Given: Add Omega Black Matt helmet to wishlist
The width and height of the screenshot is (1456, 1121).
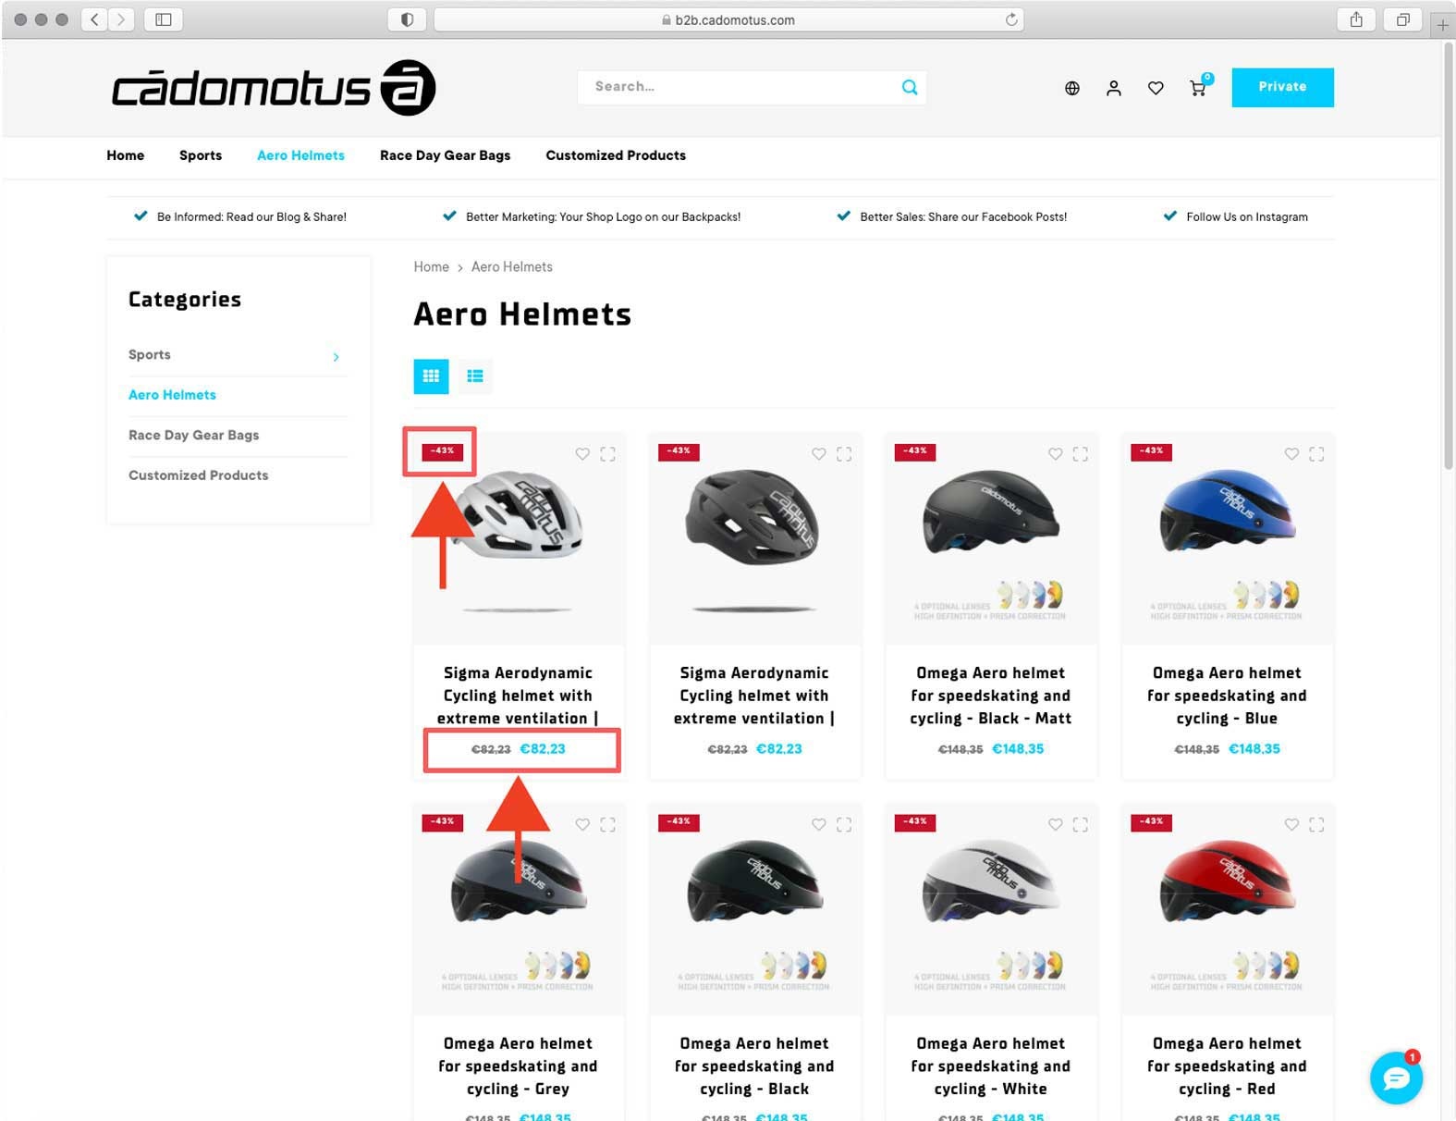Looking at the screenshot, I should pyautogui.click(x=1056, y=454).
